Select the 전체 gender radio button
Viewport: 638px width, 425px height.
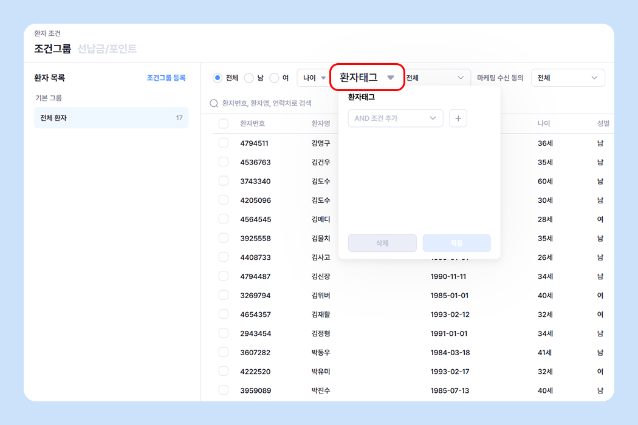(218, 78)
